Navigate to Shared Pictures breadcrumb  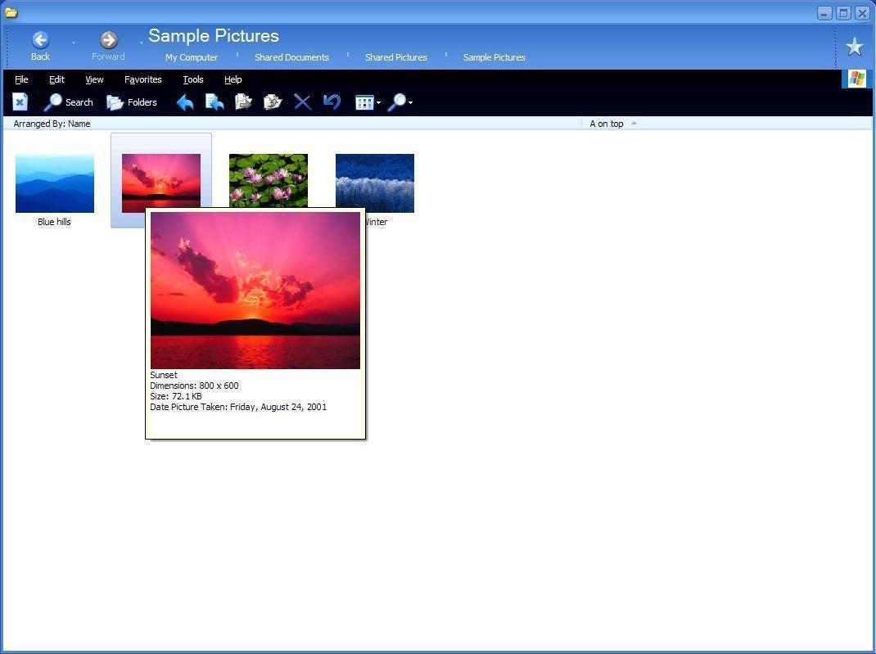click(396, 57)
